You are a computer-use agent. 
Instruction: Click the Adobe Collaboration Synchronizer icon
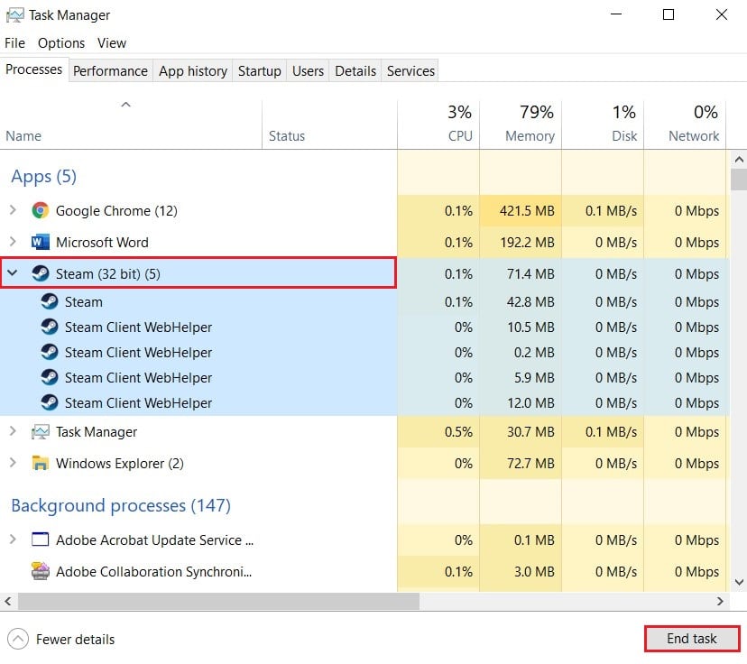pyautogui.click(x=40, y=571)
